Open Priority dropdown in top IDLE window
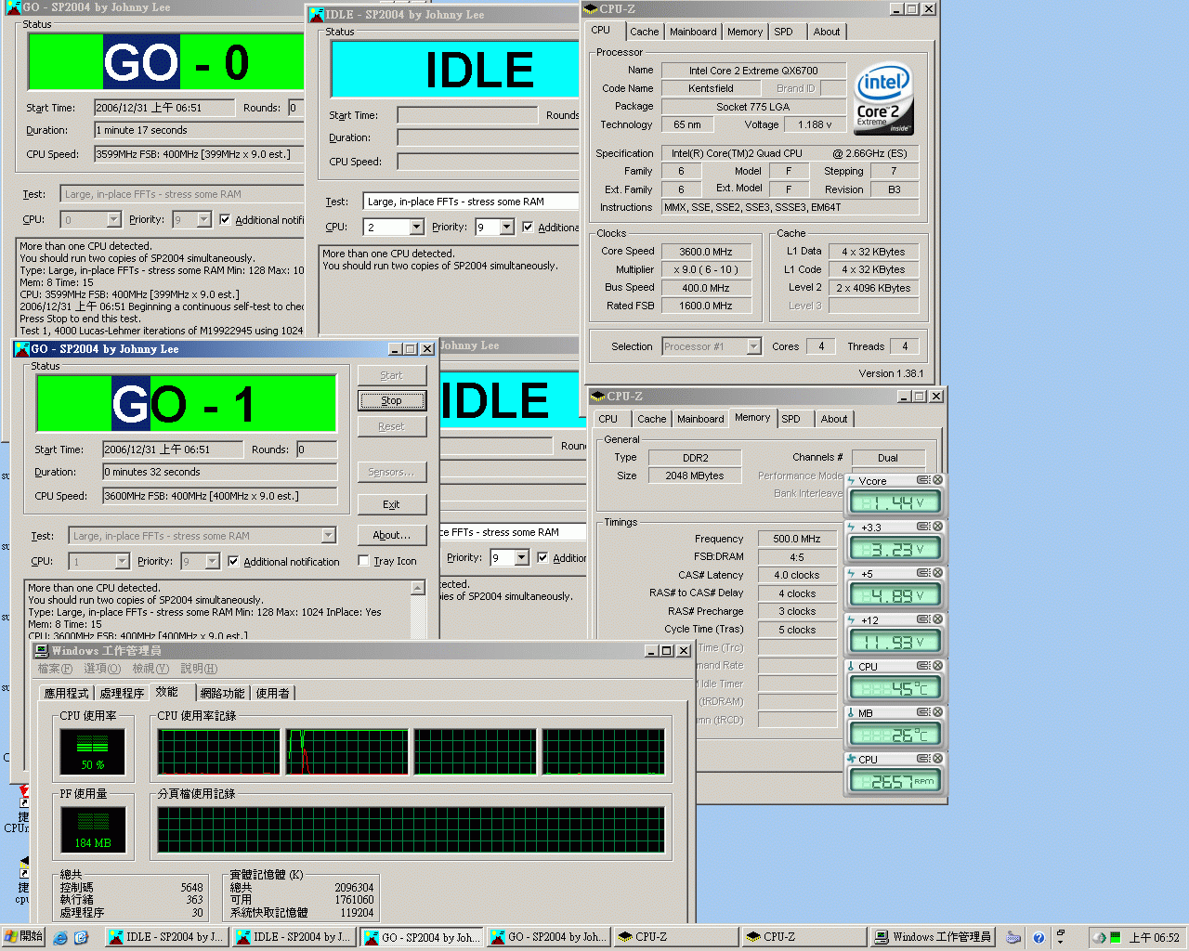The width and height of the screenshot is (1189, 951). click(x=507, y=228)
